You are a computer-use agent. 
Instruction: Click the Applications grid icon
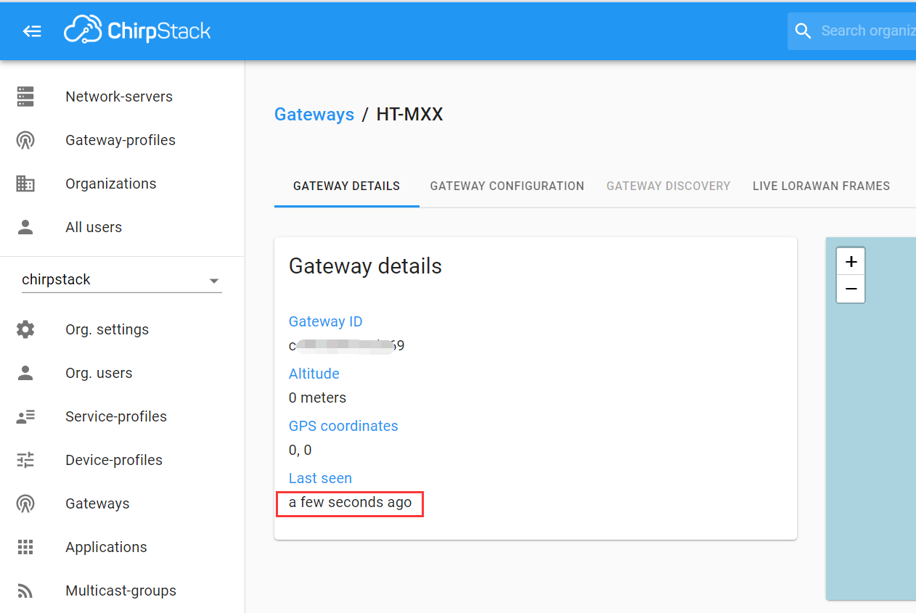(25, 547)
